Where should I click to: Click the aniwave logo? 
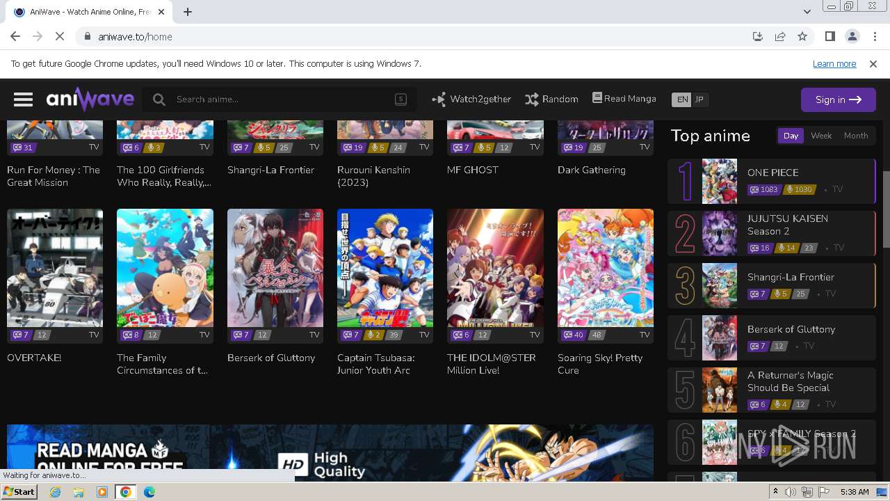(90, 100)
